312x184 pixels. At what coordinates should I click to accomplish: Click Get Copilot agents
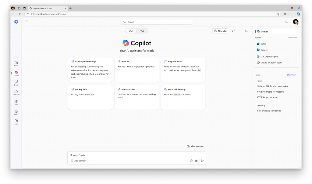268,56
